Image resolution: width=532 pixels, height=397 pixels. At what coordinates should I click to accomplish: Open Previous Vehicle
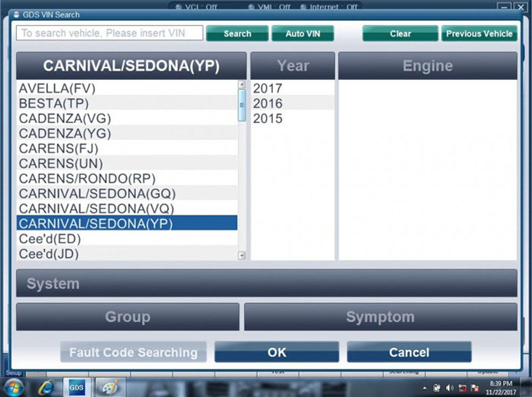coord(479,33)
